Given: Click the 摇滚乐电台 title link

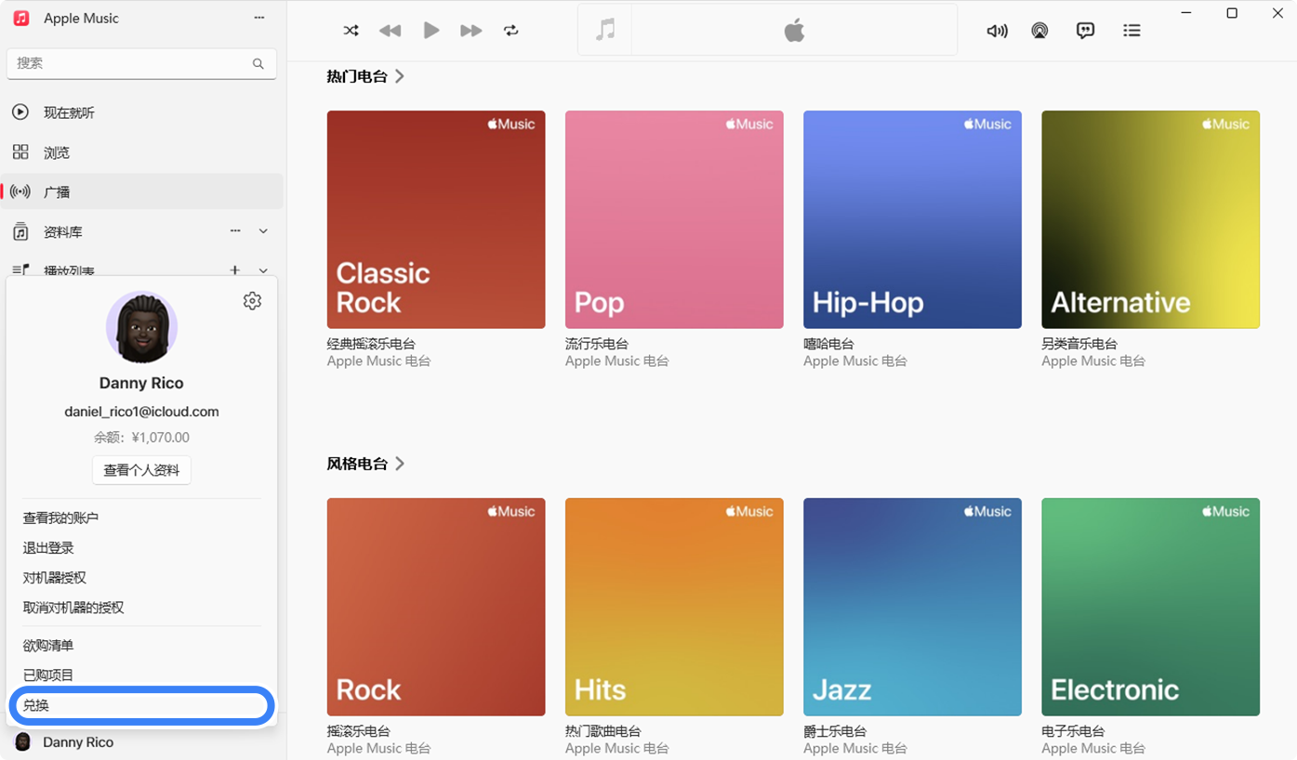Looking at the screenshot, I should tap(358, 731).
